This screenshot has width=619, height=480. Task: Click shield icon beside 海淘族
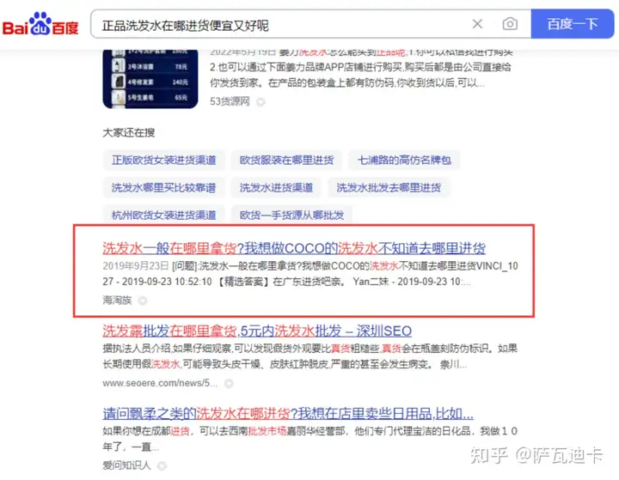(x=143, y=301)
